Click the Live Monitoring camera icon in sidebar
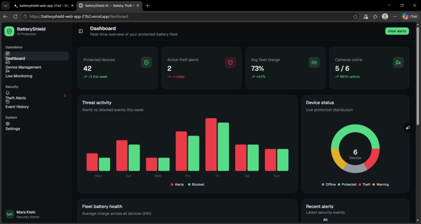 7,71
